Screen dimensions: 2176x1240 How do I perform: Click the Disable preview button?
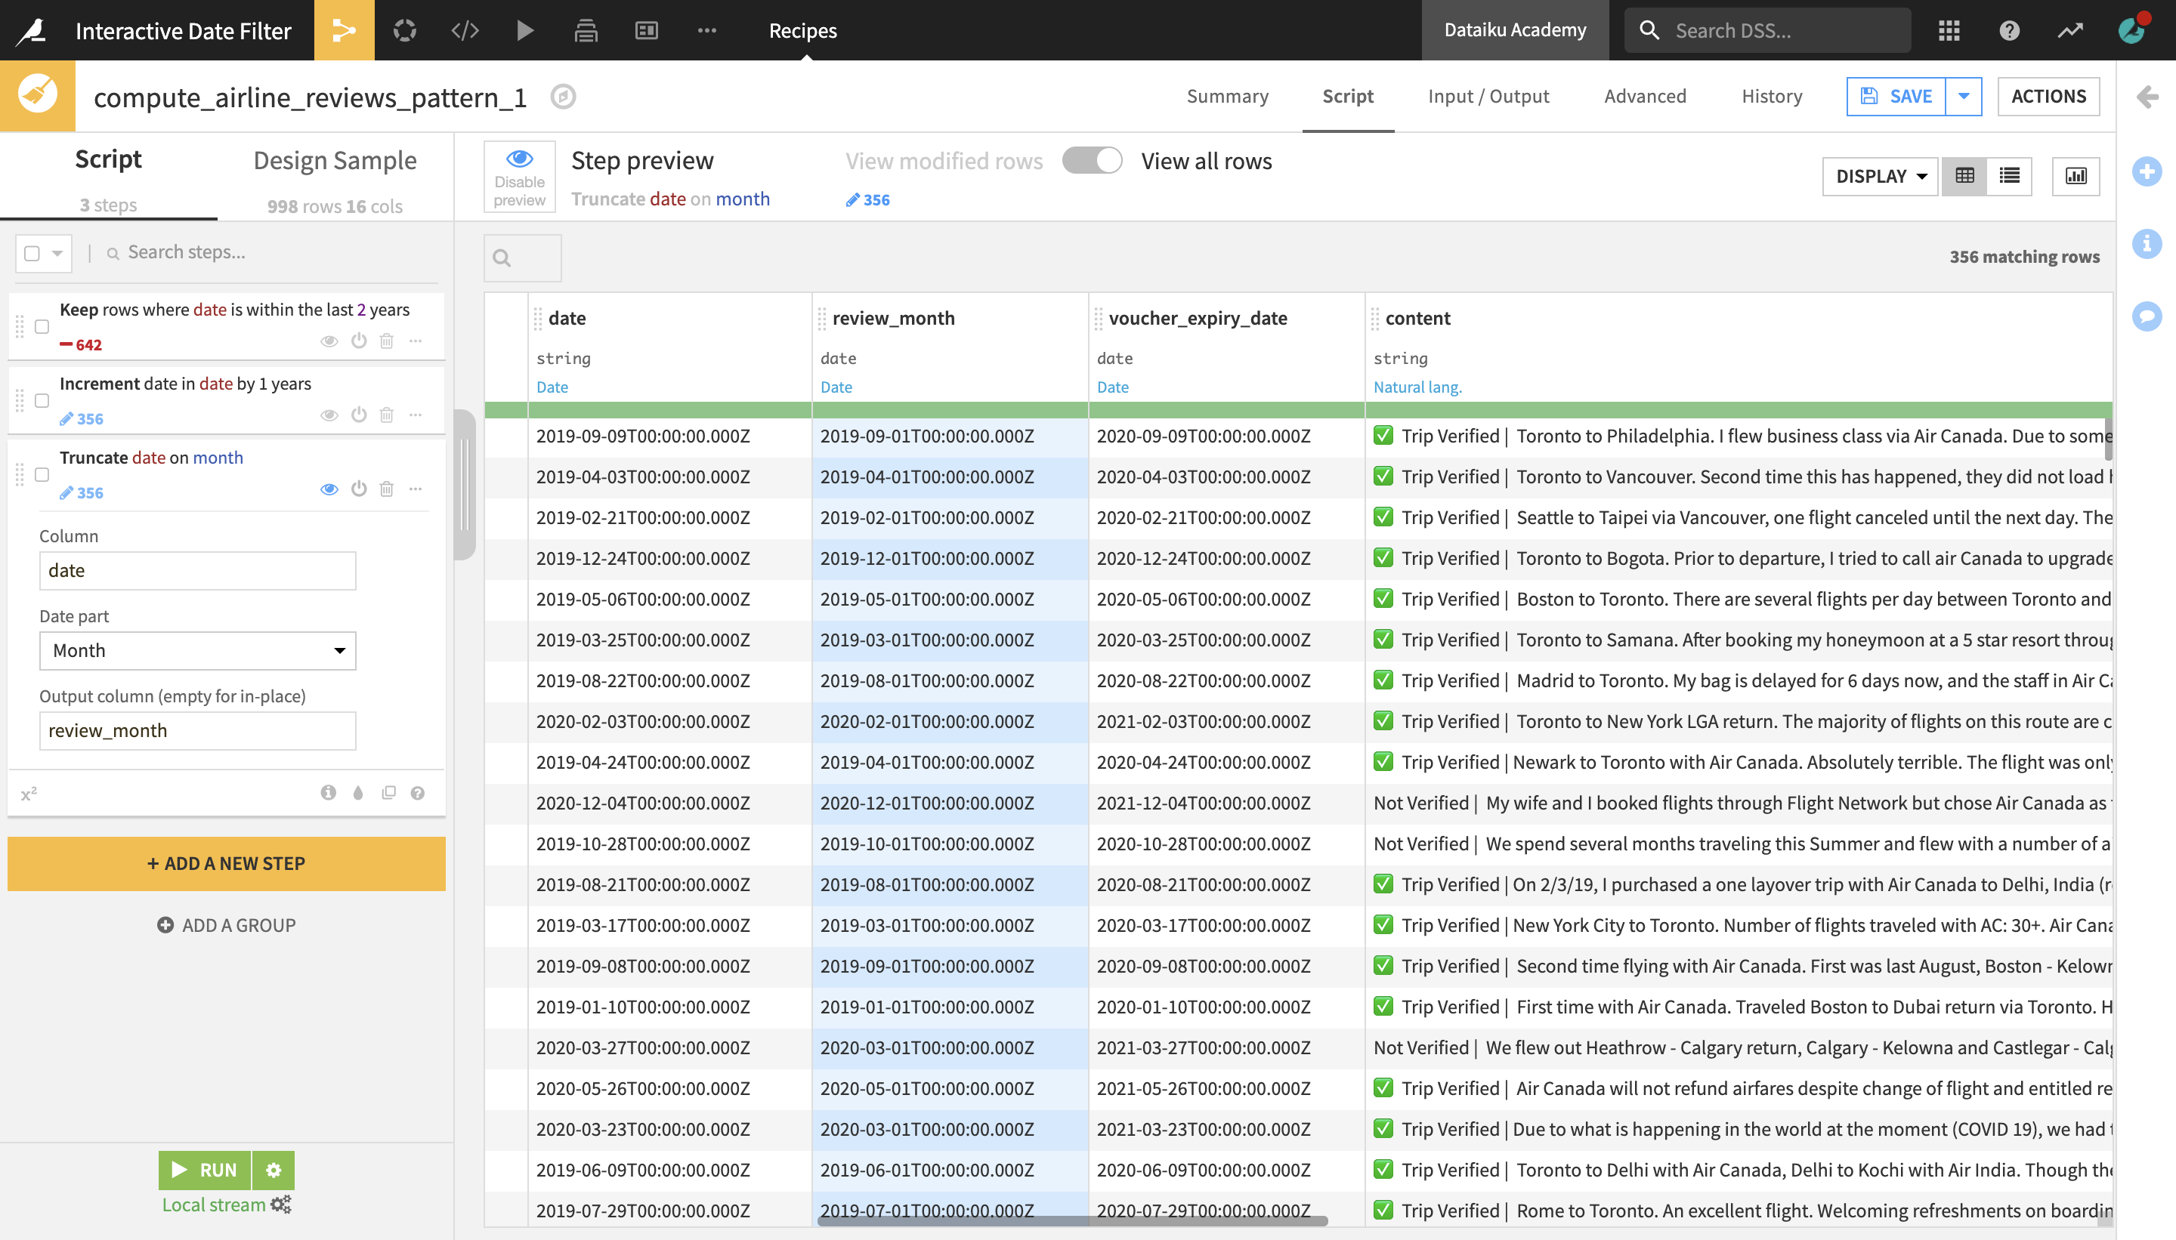(520, 176)
